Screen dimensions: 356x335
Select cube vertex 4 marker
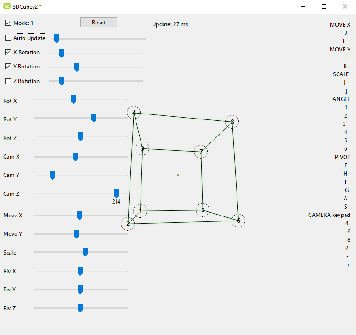tap(134, 113)
